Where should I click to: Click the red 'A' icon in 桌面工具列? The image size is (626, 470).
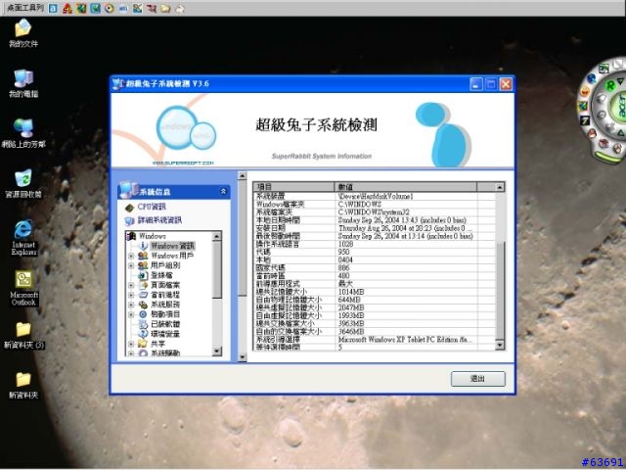tap(67, 8)
